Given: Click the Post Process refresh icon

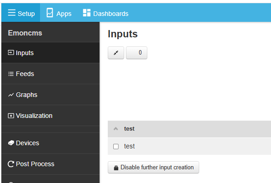Looking at the screenshot, I should pyautogui.click(x=11, y=164).
